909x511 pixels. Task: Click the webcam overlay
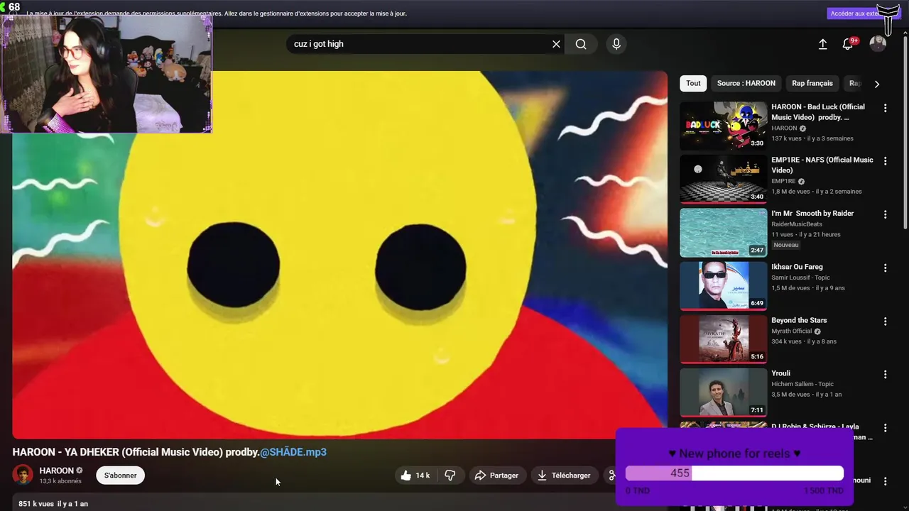pyautogui.click(x=107, y=74)
